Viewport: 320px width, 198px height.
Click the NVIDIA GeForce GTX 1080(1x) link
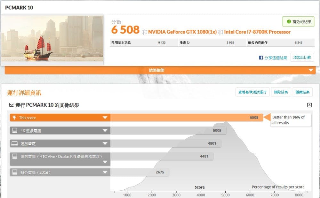pos(182,32)
